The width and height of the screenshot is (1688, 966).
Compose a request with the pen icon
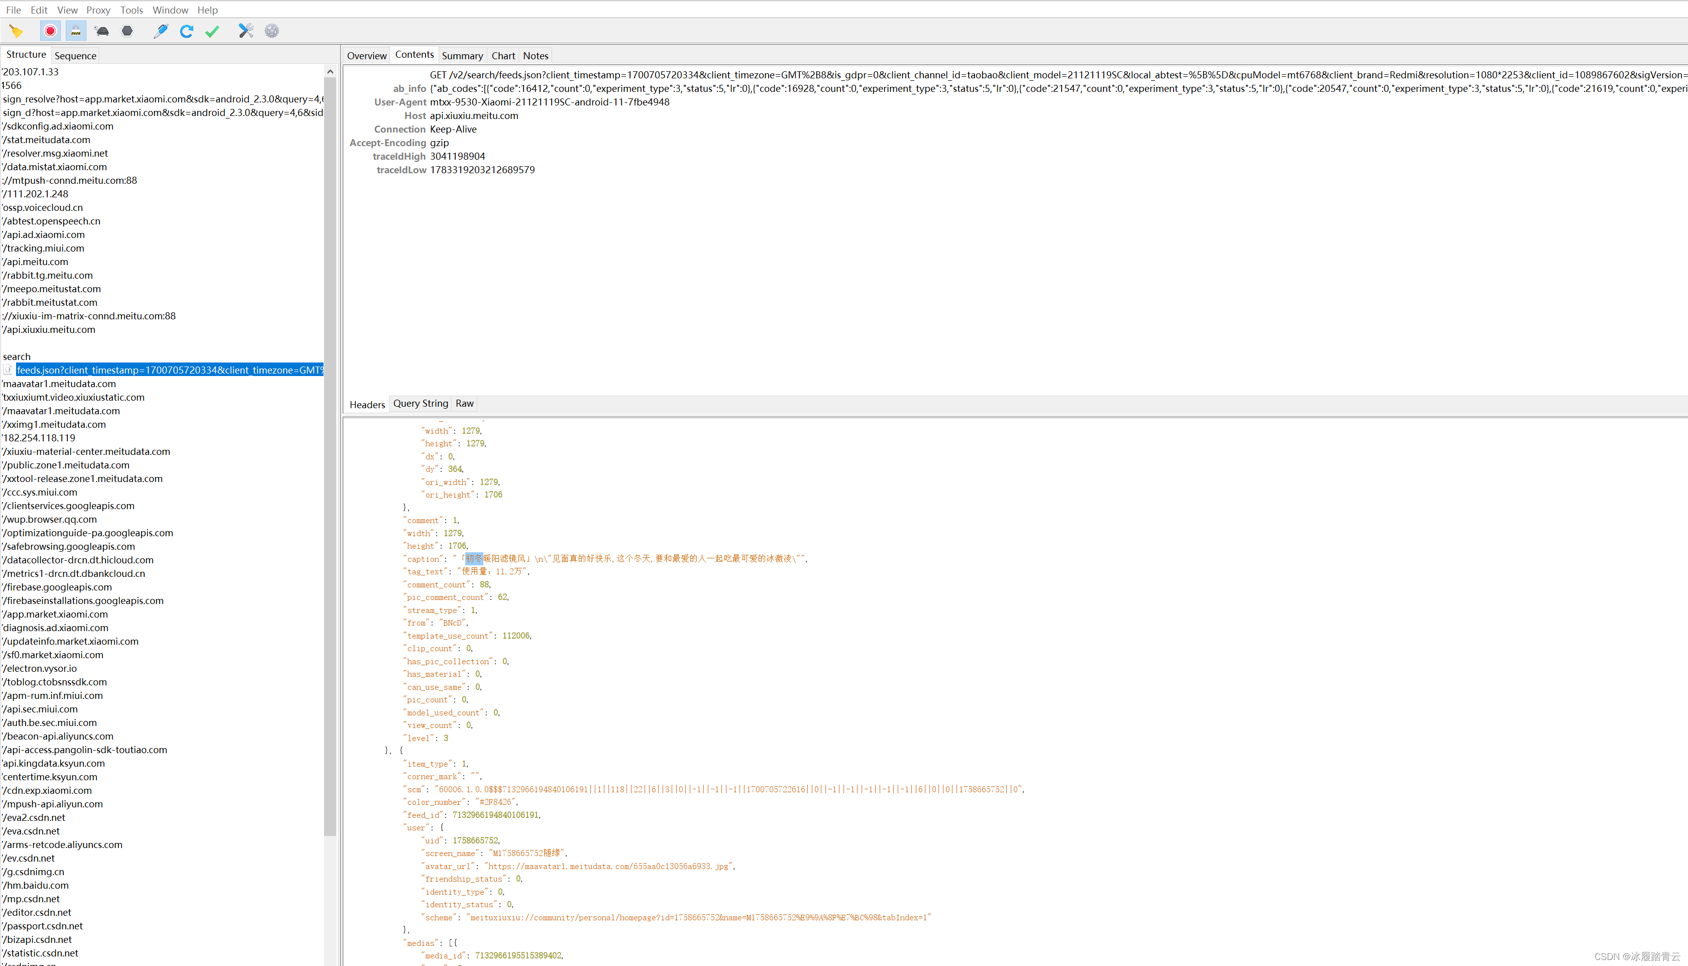coord(161,31)
